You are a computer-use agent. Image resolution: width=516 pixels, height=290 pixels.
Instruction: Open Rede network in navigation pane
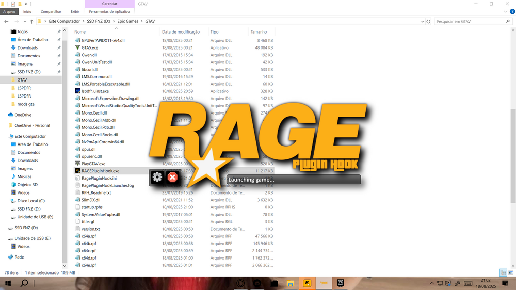19,257
